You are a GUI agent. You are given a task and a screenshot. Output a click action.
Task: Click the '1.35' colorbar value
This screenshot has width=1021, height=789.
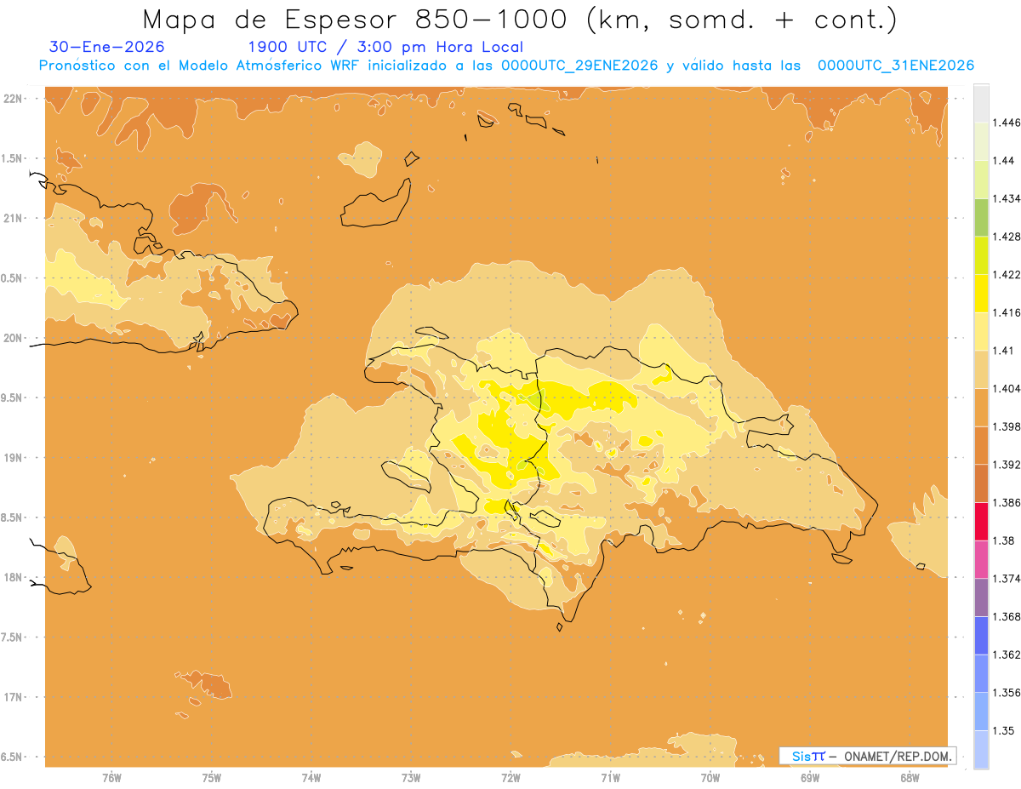coord(1003,731)
